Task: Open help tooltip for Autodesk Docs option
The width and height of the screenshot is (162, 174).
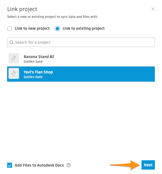Action: [69, 165]
